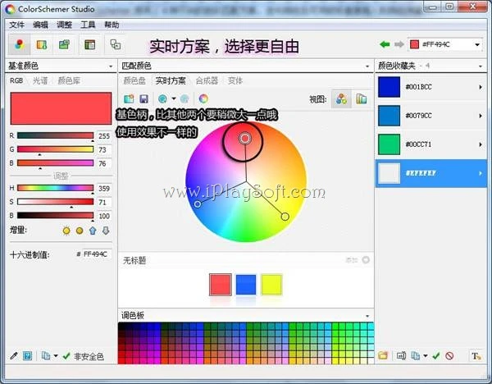Click the scheme type wheel icon

[x=162, y=99]
